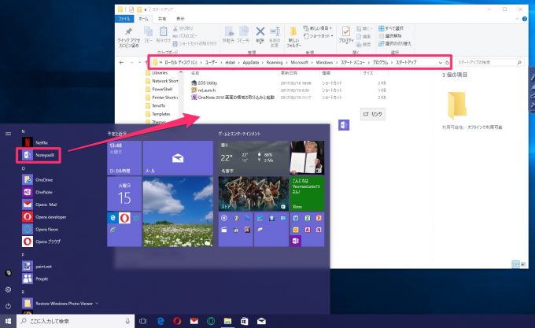
Task: Open the Store from the taskbar
Action: click(x=245, y=321)
